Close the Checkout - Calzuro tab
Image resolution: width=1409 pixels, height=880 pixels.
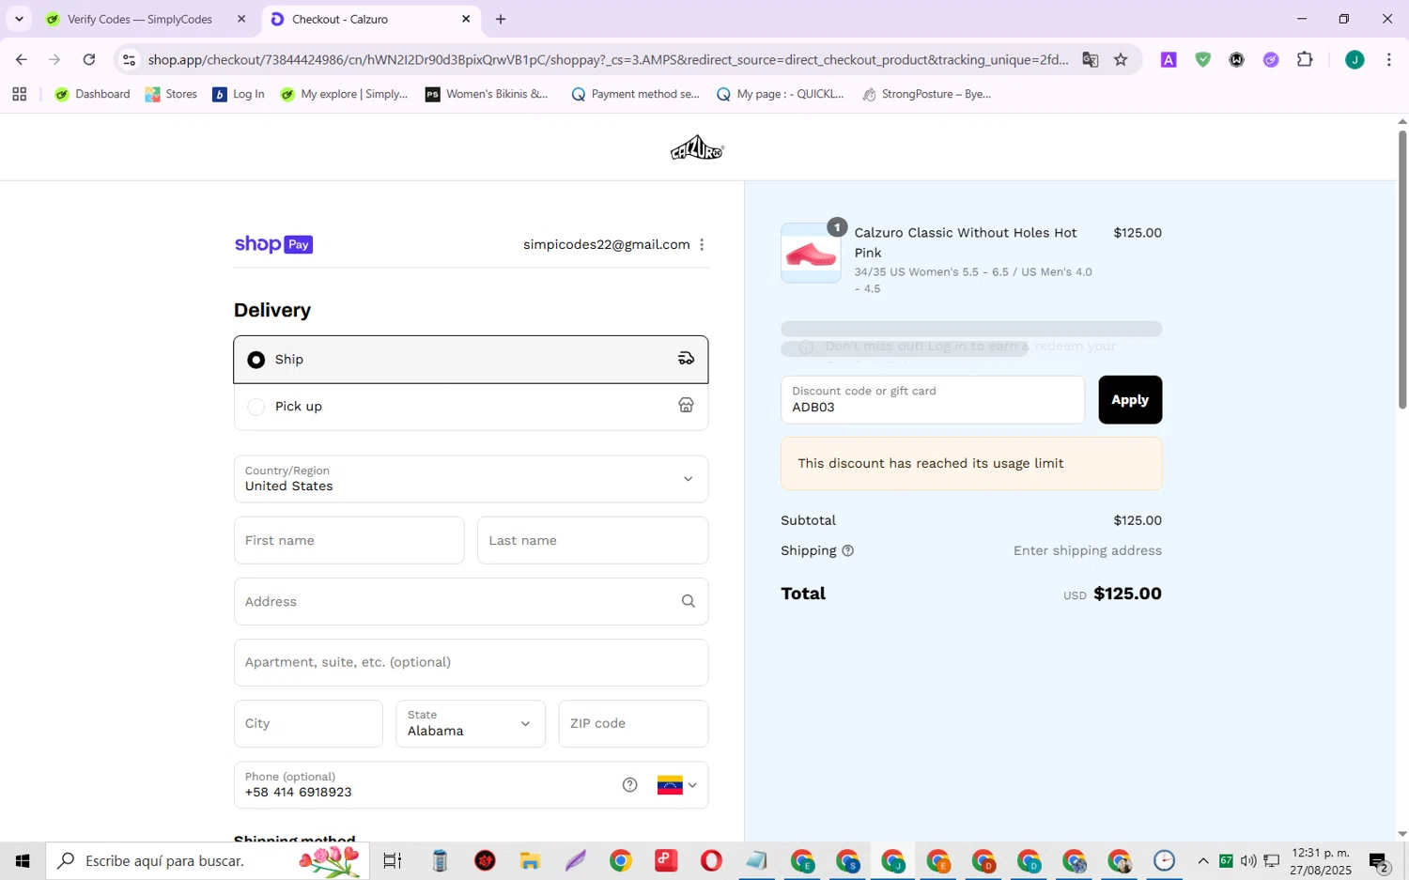(466, 19)
